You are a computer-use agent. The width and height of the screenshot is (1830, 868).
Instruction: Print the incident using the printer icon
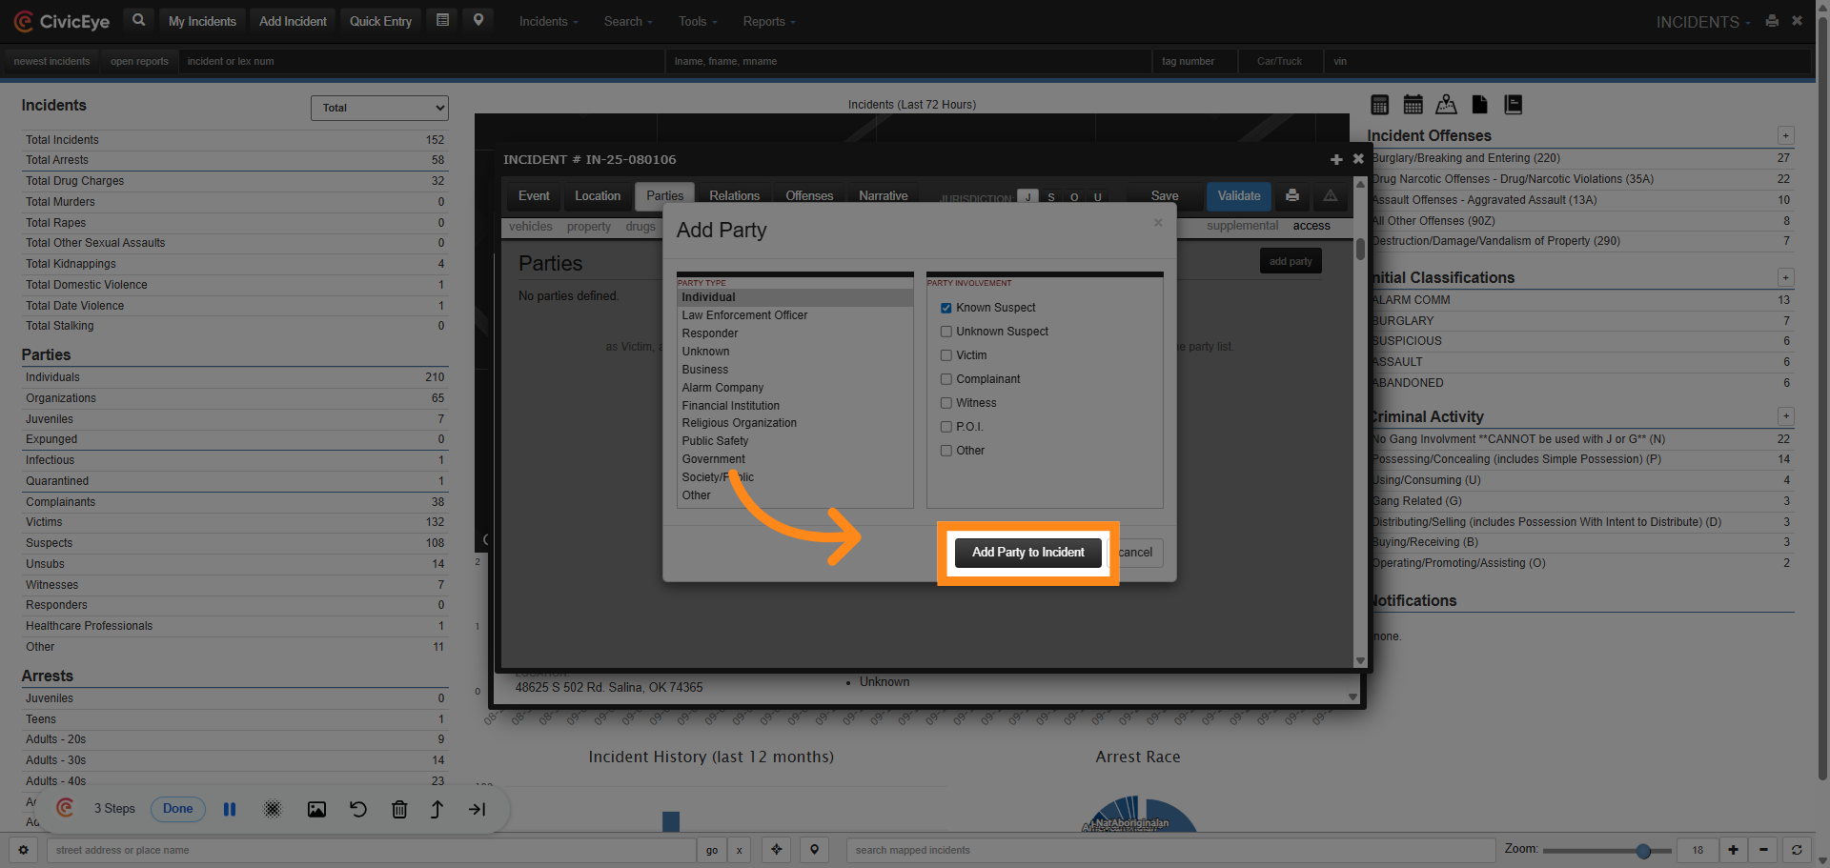(x=1291, y=196)
